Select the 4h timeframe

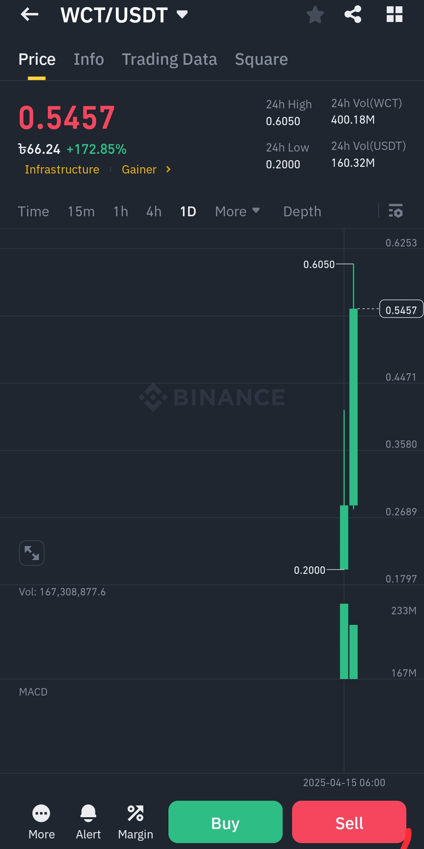[x=154, y=212]
